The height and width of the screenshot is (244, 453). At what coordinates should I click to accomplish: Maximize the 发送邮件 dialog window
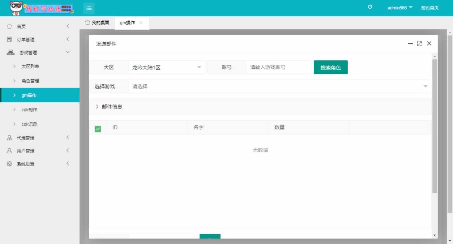[420, 43]
